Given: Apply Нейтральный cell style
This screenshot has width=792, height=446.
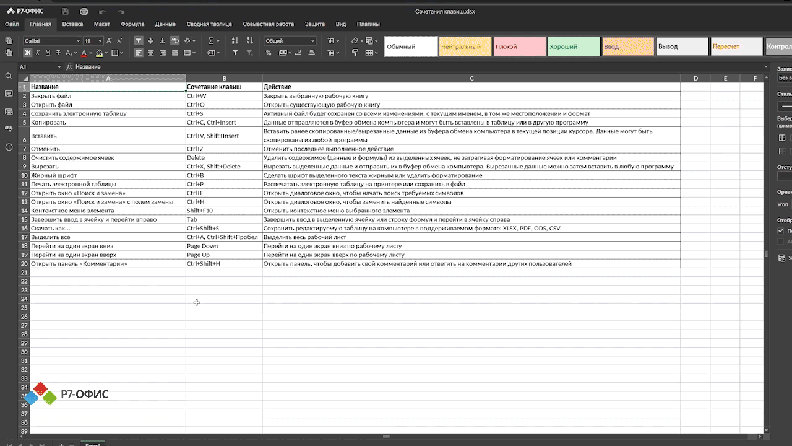Looking at the screenshot, I should 465,46.
